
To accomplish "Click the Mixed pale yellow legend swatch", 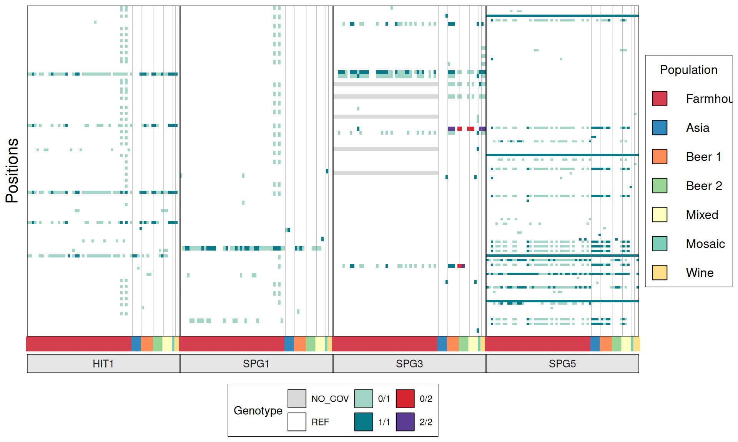I will pyautogui.click(x=660, y=214).
